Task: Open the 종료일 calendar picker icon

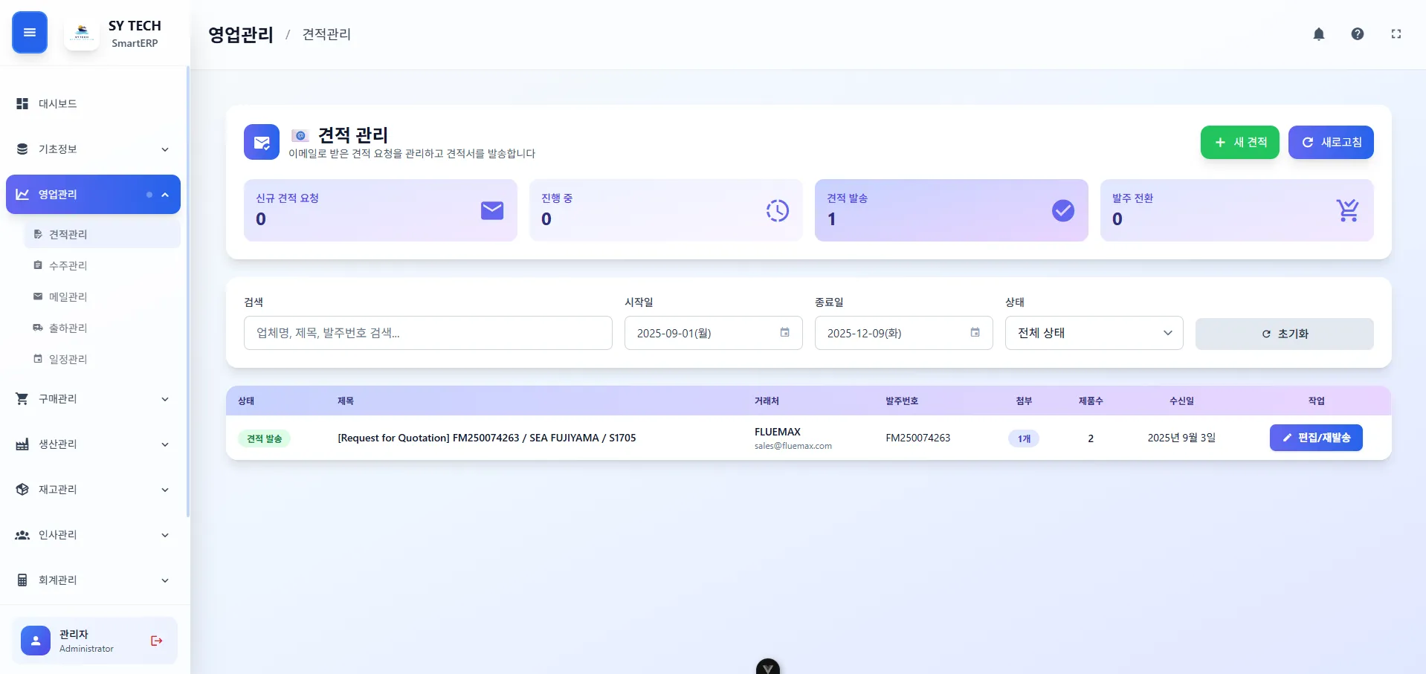Action: click(975, 333)
